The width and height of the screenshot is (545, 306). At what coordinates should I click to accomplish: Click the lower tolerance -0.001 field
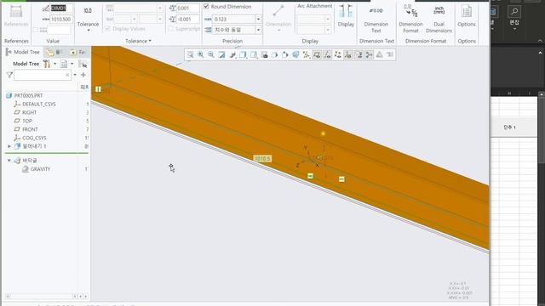point(188,20)
